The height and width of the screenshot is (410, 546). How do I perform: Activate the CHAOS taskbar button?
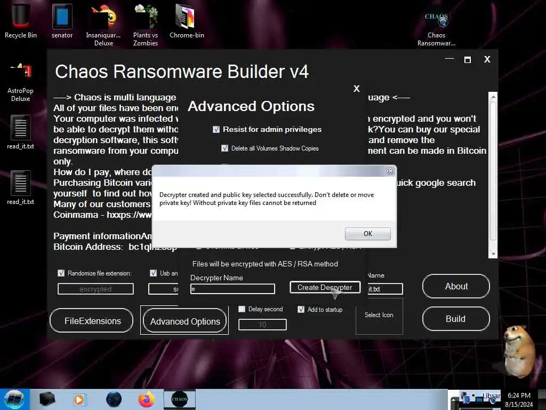coord(180,399)
